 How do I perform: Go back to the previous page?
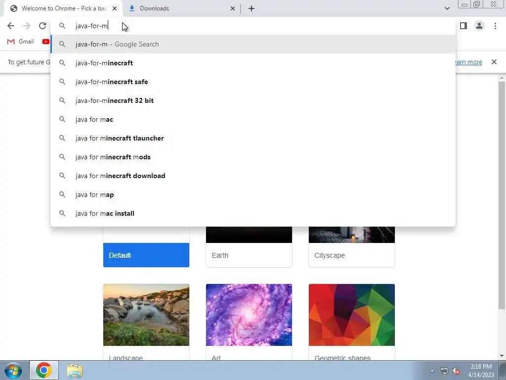point(11,26)
